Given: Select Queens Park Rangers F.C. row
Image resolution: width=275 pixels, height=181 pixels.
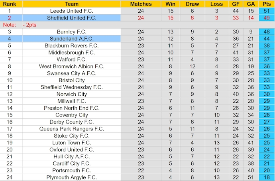Looking at the screenshot, I should point(137,129).
